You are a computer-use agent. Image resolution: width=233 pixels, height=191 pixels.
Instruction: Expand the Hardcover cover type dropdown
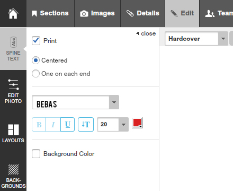[196, 39]
